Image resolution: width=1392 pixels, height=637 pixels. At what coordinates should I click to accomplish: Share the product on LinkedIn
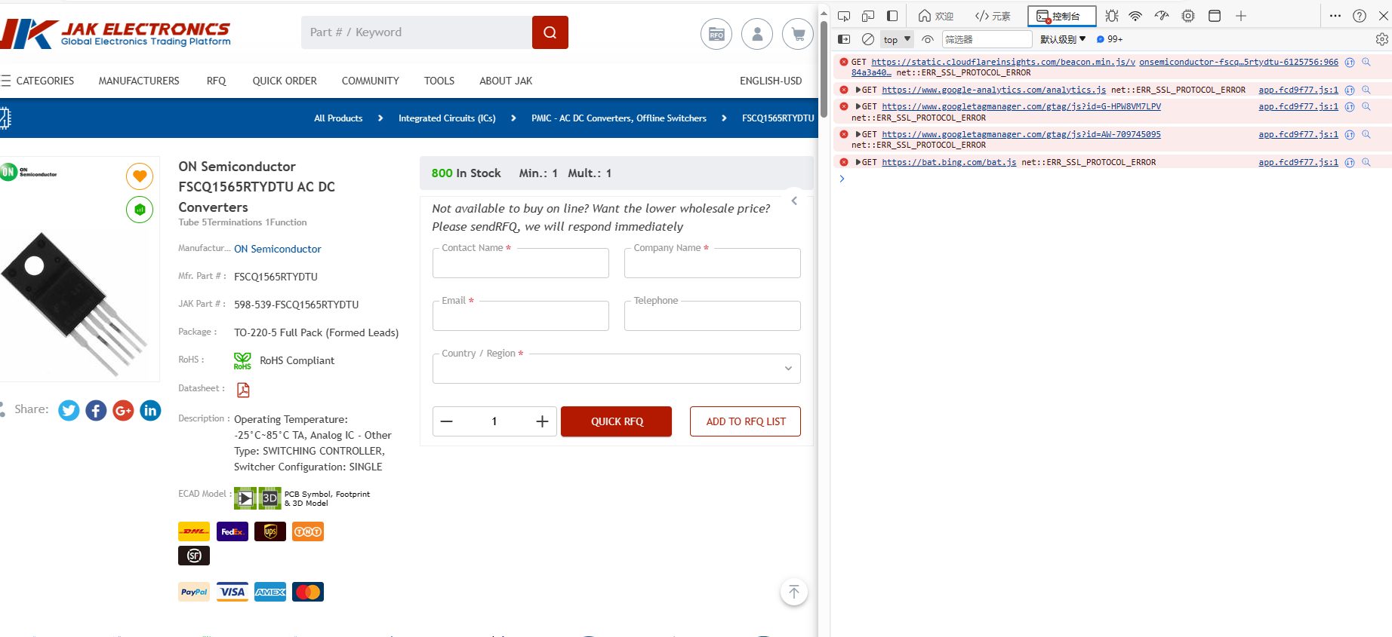150,410
